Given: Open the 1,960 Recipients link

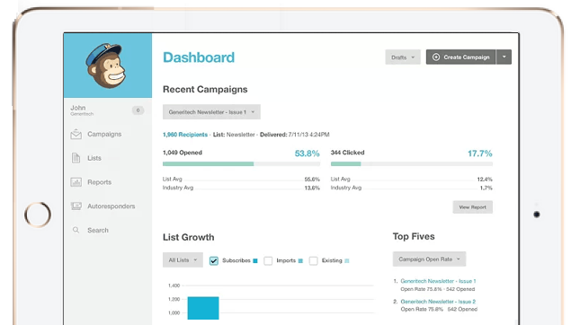Looking at the screenshot, I should coord(185,135).
